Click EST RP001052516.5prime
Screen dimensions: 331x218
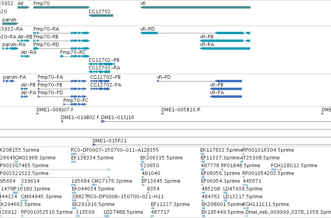click(47, 212)
